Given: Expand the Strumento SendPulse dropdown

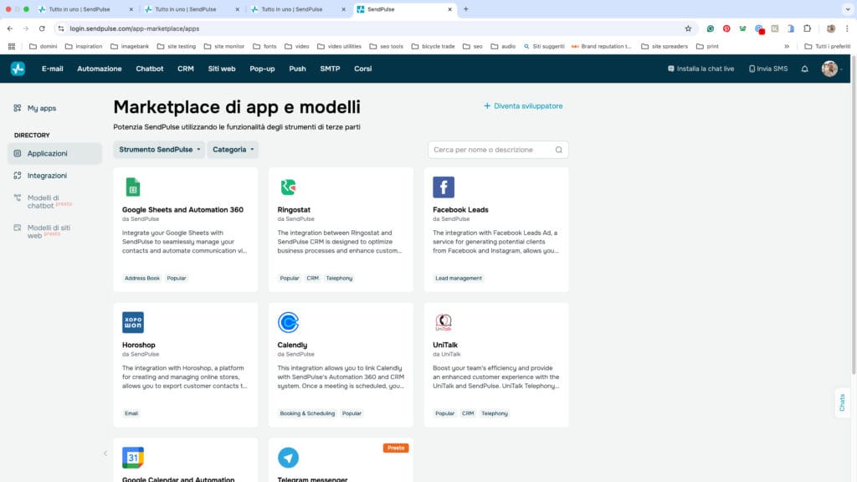Looking at the screenshot, I should (x=160, y=150).
